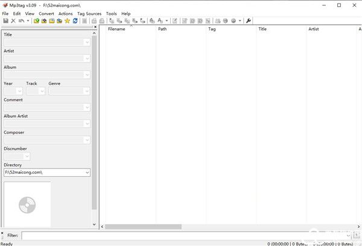
Task: Open the Tag Sources toolbar dropdown arrow
Action: point(240,21)
